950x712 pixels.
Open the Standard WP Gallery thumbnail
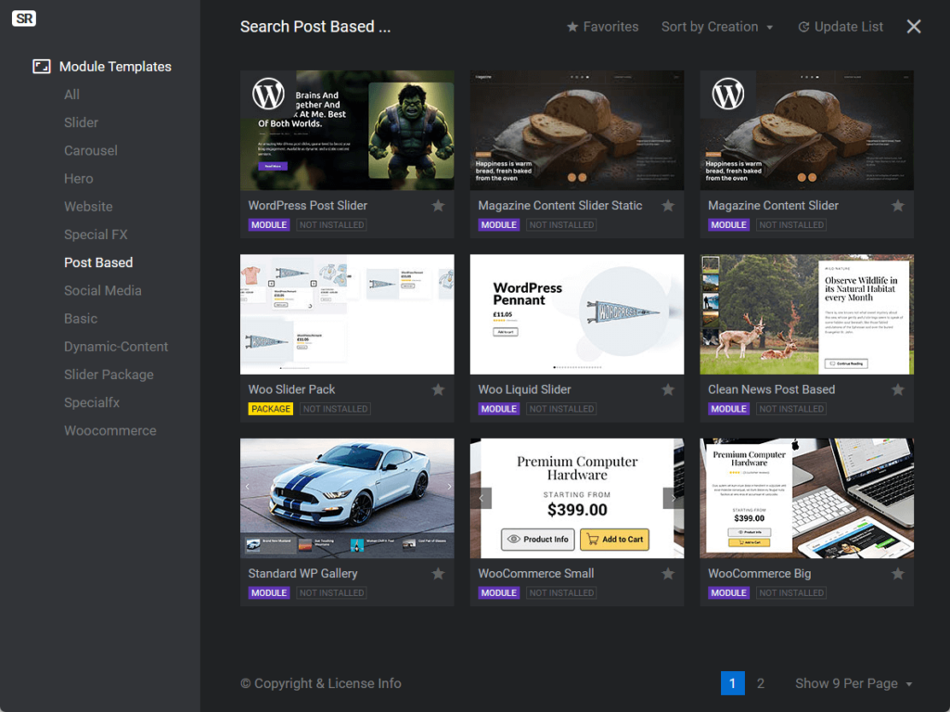pyautogui.click(x=347, y=498)
